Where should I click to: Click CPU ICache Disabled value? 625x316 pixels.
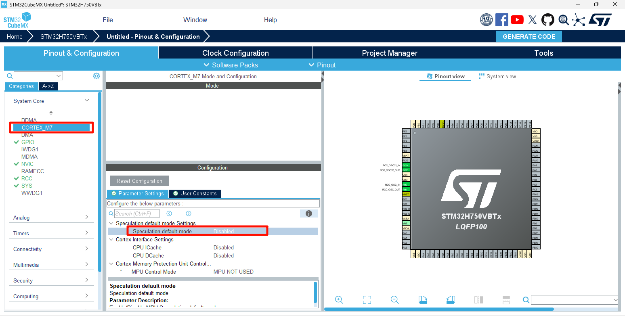point(224,247)
